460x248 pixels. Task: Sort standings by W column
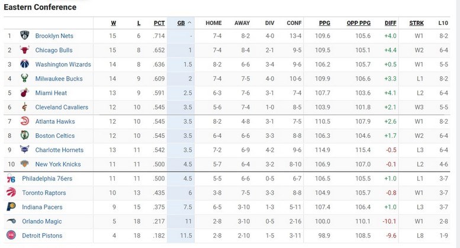[x=113, y=23]
